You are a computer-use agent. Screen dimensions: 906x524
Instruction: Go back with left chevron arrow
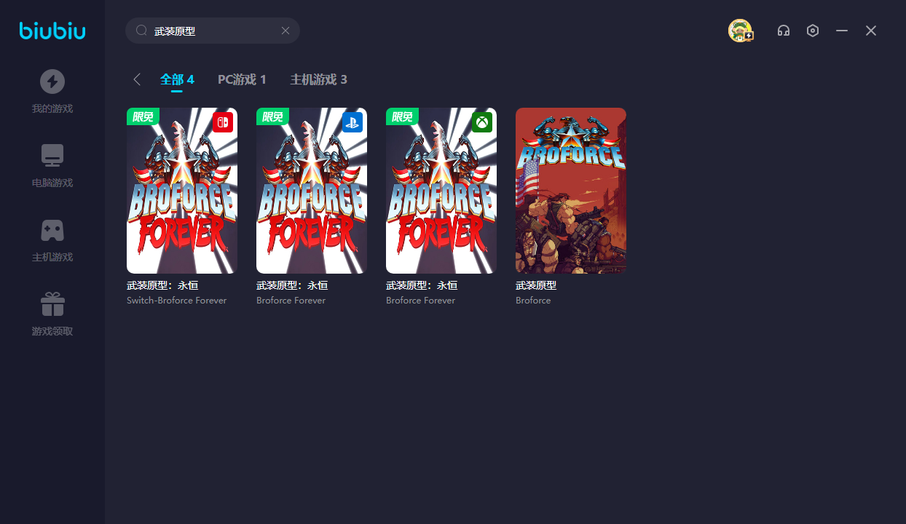137,79
